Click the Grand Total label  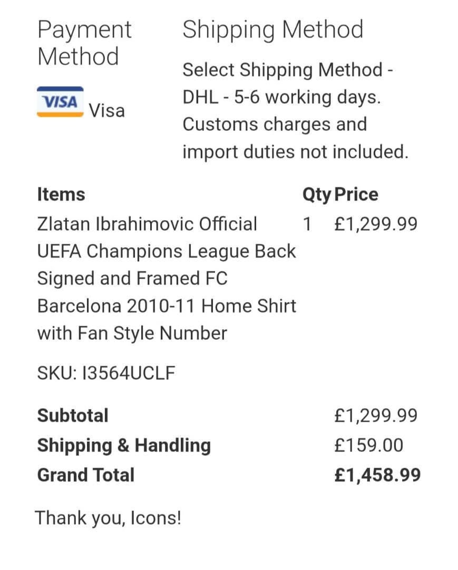tap(85, 474)
